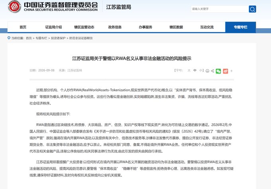Image resolution: width=271 pixels, height=189 pixels.
Task: Go to 首页 in the breadcrumb
Action: pyautogui.click(x=29, y=38)
